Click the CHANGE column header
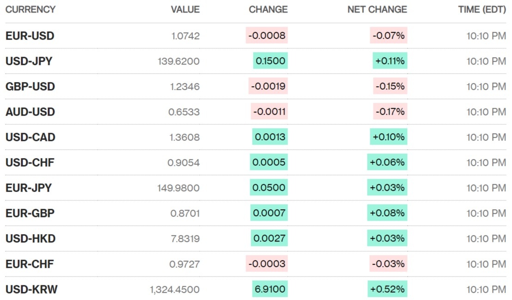Viewport: 512px width, 300px height. click(x=268, y=9)
